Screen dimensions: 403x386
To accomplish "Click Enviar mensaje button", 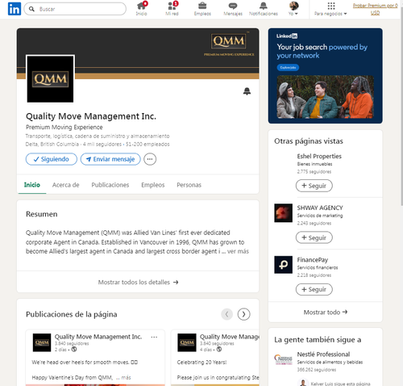I will (x=110, y=159).
